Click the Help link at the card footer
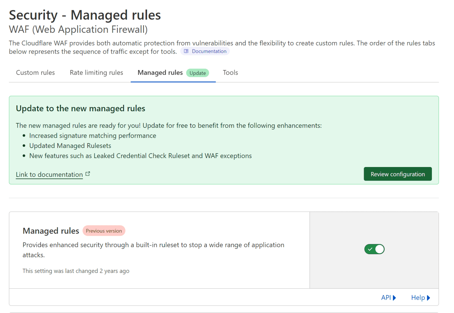The image size is (454, 313). [x=418, y=297]
